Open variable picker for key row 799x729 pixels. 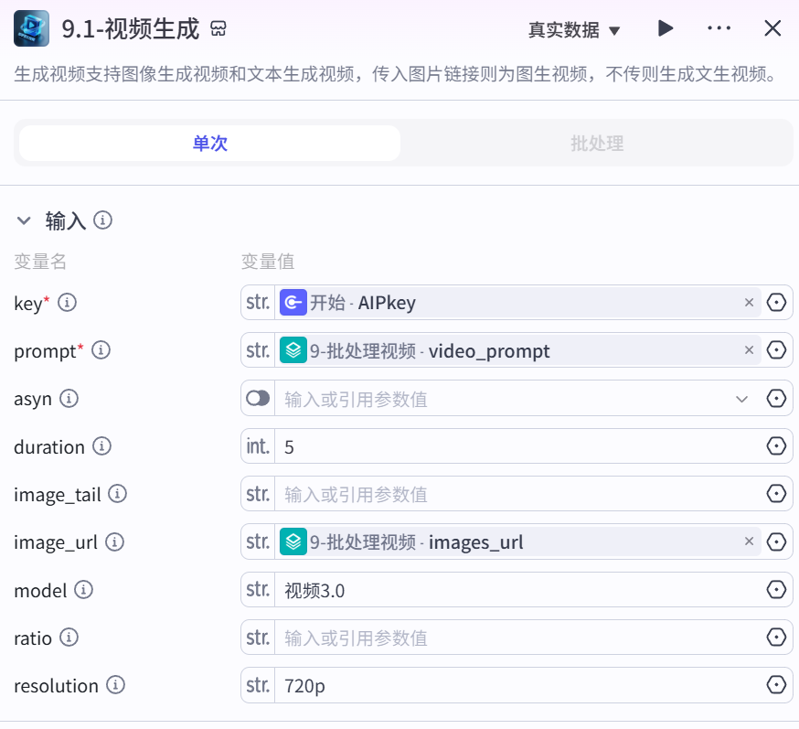click(x=776, y=303)
